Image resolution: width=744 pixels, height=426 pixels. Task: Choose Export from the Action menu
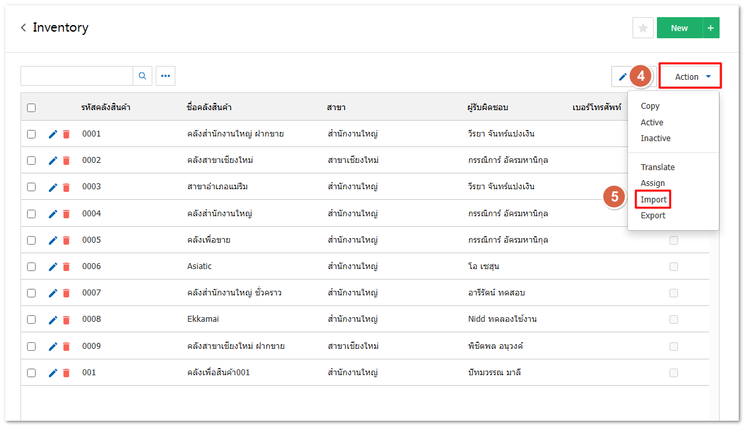[653, 216]
